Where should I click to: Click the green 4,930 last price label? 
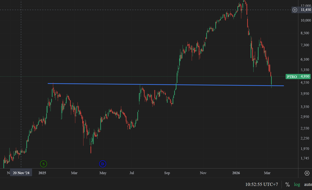click(x=305, y=76)
